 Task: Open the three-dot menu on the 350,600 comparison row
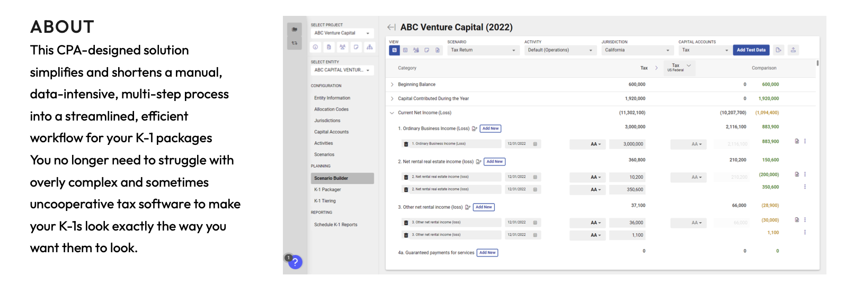pyautogui.click(x=805, y=187)
